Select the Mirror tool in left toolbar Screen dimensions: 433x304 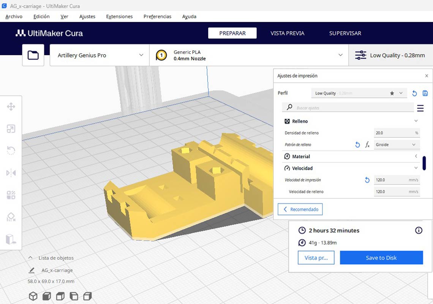pyautogui.click(x=11, y=173)
